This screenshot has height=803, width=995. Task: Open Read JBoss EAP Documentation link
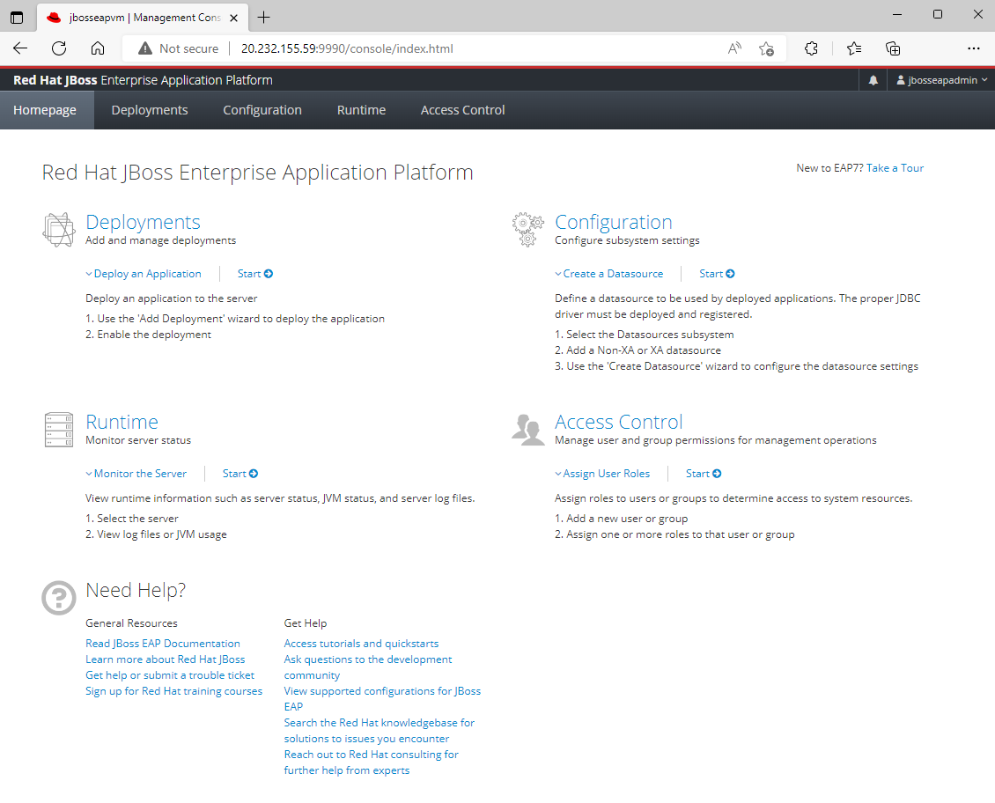pos(162,643)
